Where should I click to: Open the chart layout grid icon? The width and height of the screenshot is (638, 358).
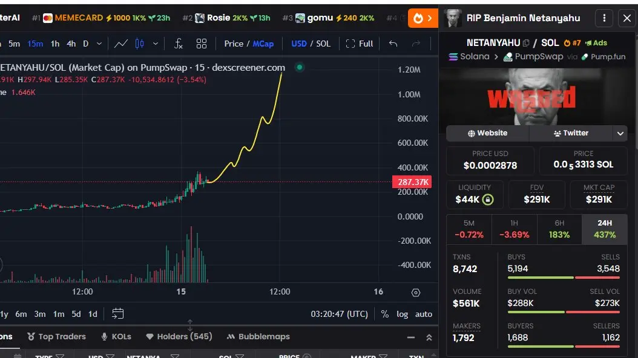coord(202,44)
